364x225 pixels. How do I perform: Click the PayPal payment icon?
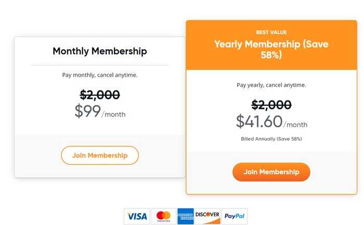[235, 216]
